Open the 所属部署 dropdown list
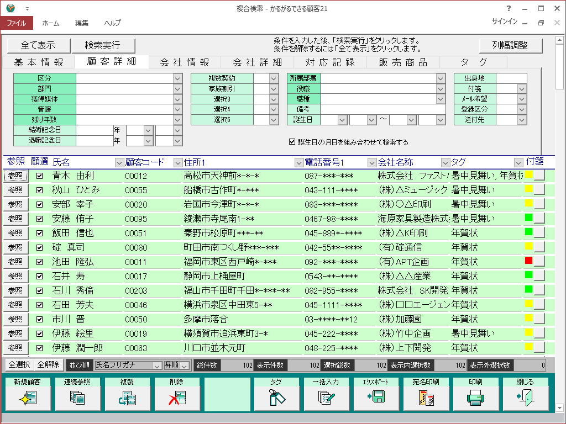 (x=441, y=78)
